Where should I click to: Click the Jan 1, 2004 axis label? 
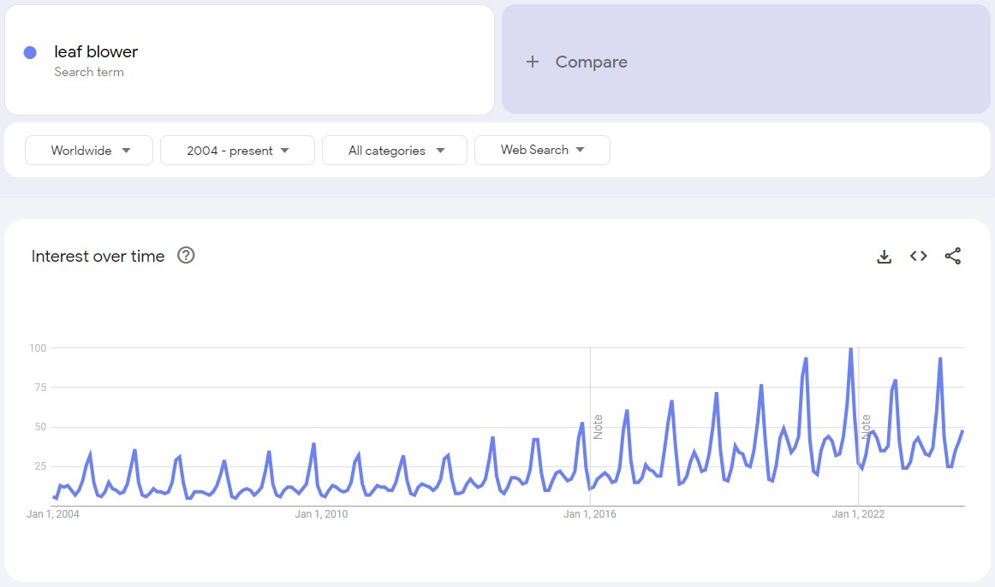point(53,514)
